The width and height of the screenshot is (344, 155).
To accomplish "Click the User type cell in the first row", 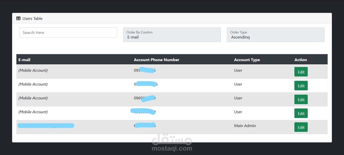I will [238, 70].
